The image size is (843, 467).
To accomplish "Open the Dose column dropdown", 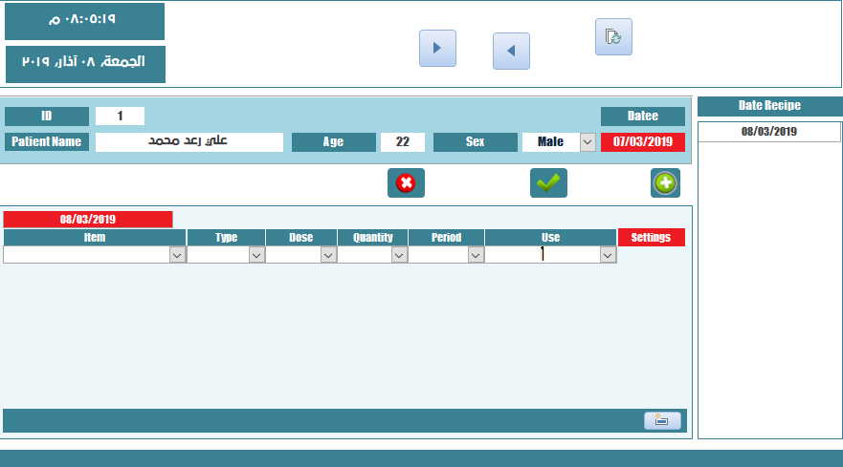I will 328,255.
